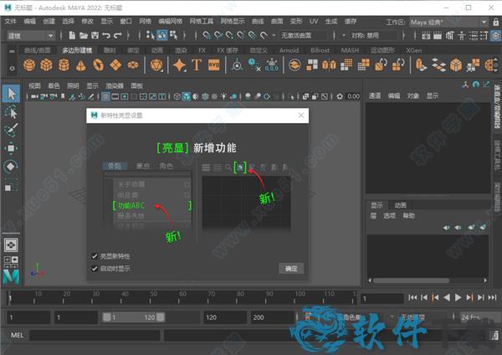The width and height of the screenshot is (502, 355).
Task: Activate the Paint selection tool
Action: (11, 130)
